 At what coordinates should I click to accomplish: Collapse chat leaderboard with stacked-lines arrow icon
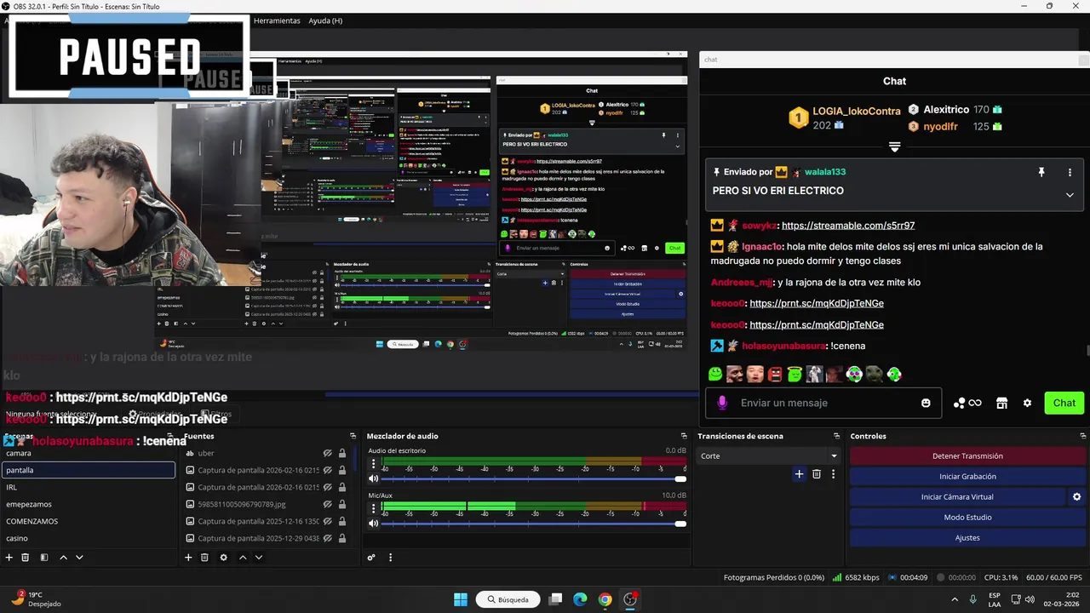coord(894,147)
